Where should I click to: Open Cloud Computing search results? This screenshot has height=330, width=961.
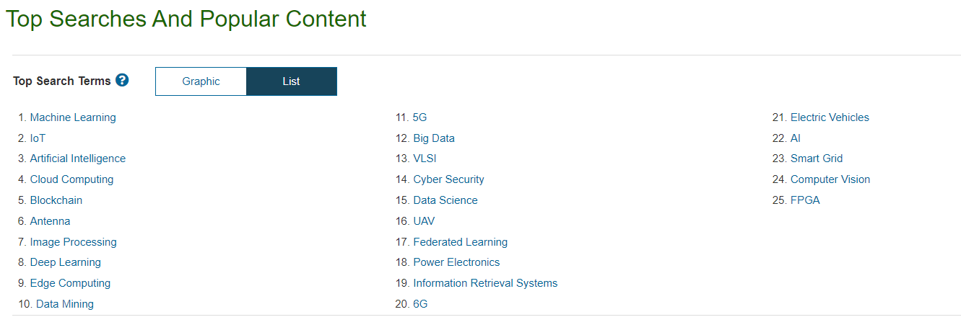click(x=71, y=179)
